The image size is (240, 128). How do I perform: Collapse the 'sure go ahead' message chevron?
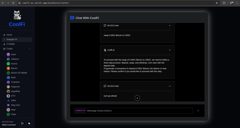coord(170,86)
